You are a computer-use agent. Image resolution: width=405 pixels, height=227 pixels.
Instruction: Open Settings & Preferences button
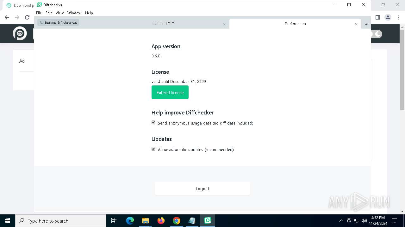58,22
